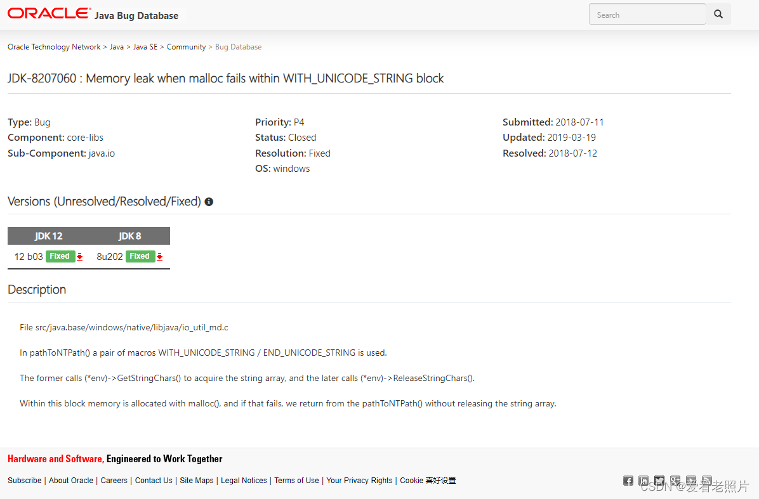Open the Subscribe footer link
Image resolution: width=759 pixels, height=499 pixels.
25,481
